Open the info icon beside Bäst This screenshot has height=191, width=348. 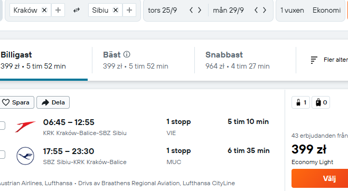tap(127, 54)
